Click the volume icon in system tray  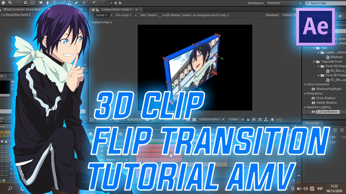[305, 188]
